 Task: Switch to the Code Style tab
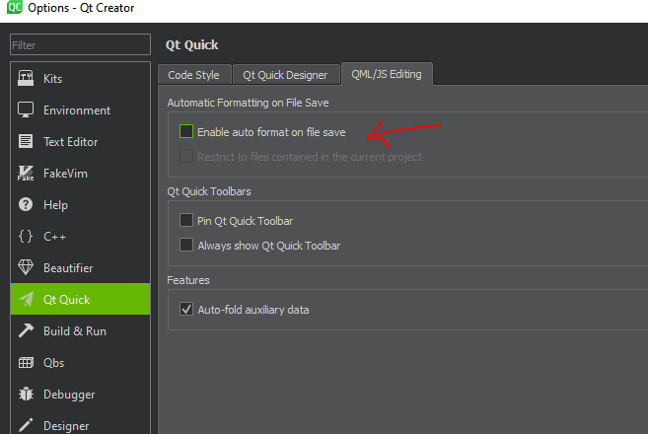pyautogui.click(x=193, y=75)
